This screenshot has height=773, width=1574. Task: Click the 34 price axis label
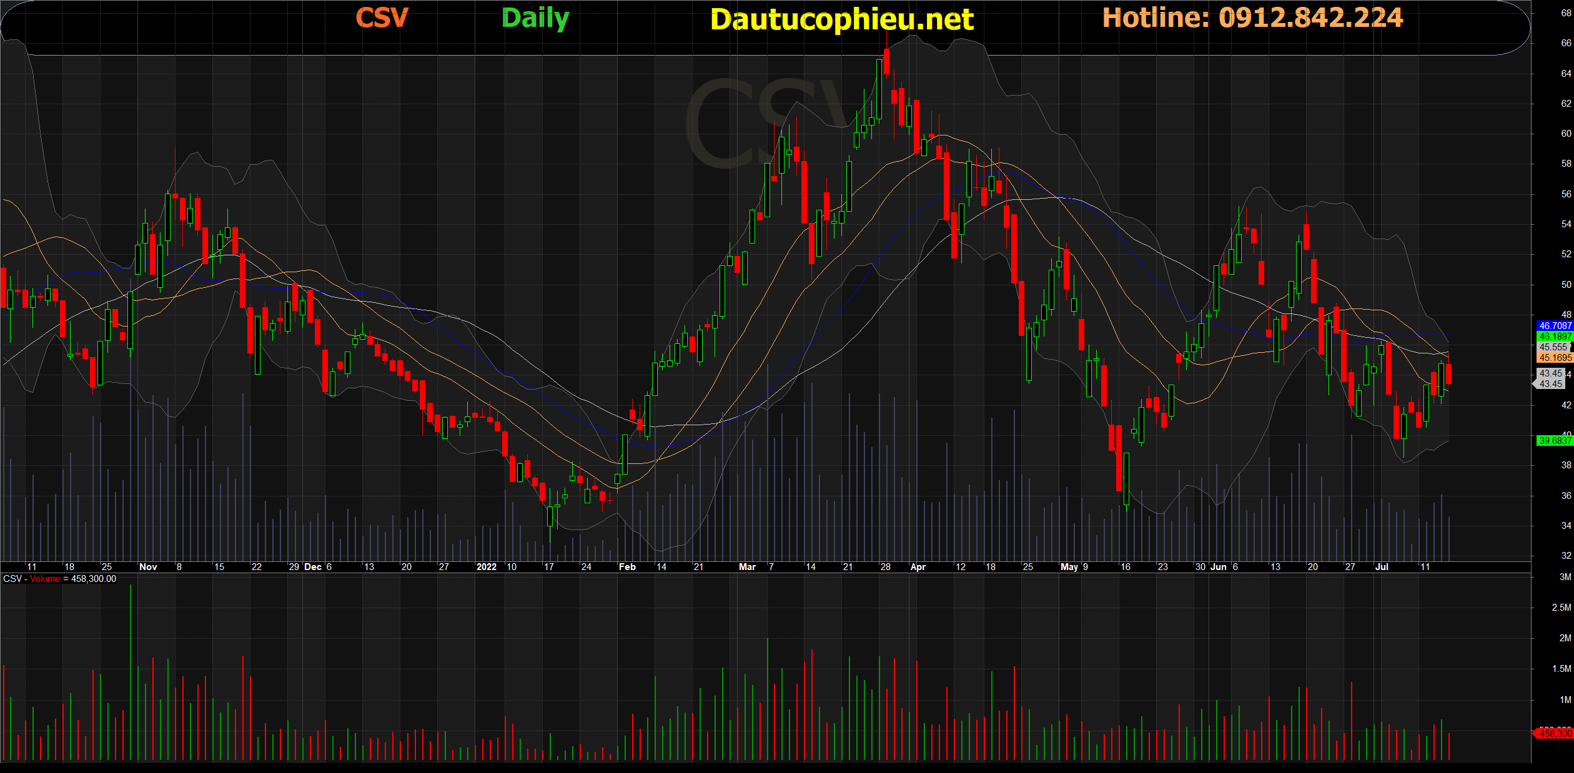pos(1566,526)
